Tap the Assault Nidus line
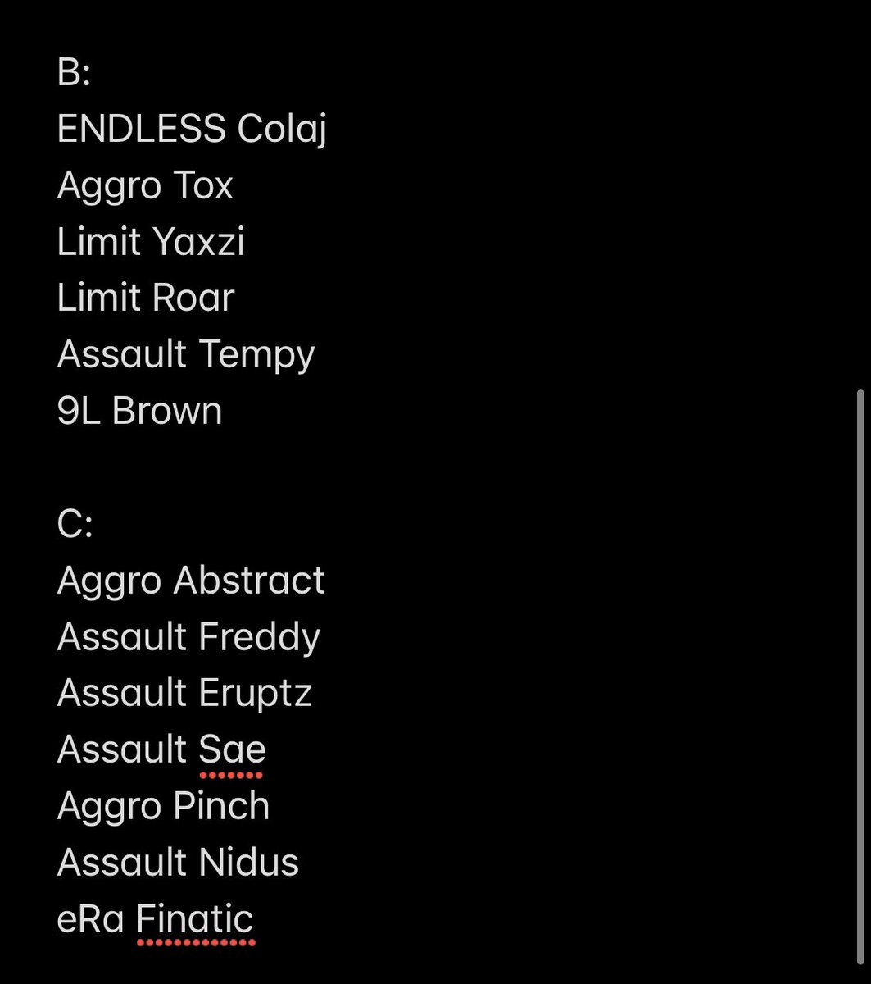This screenshot has height=984, width=871. point(178,863)
